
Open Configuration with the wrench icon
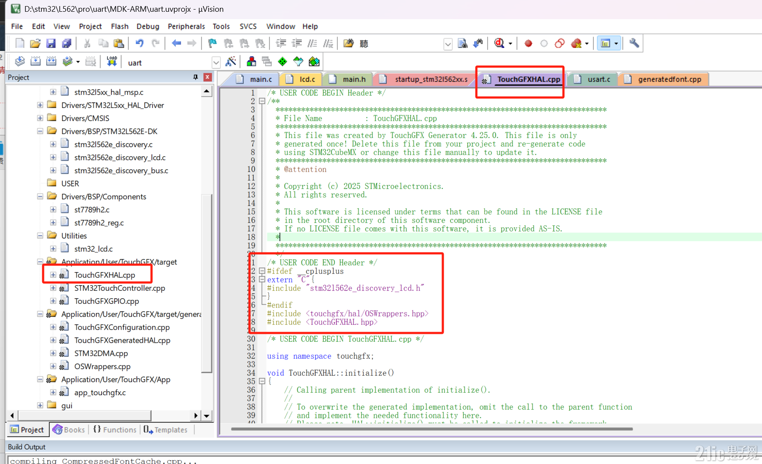pos(634,43)
